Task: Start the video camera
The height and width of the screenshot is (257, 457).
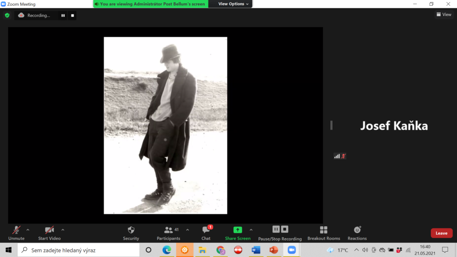Action: 49,233
